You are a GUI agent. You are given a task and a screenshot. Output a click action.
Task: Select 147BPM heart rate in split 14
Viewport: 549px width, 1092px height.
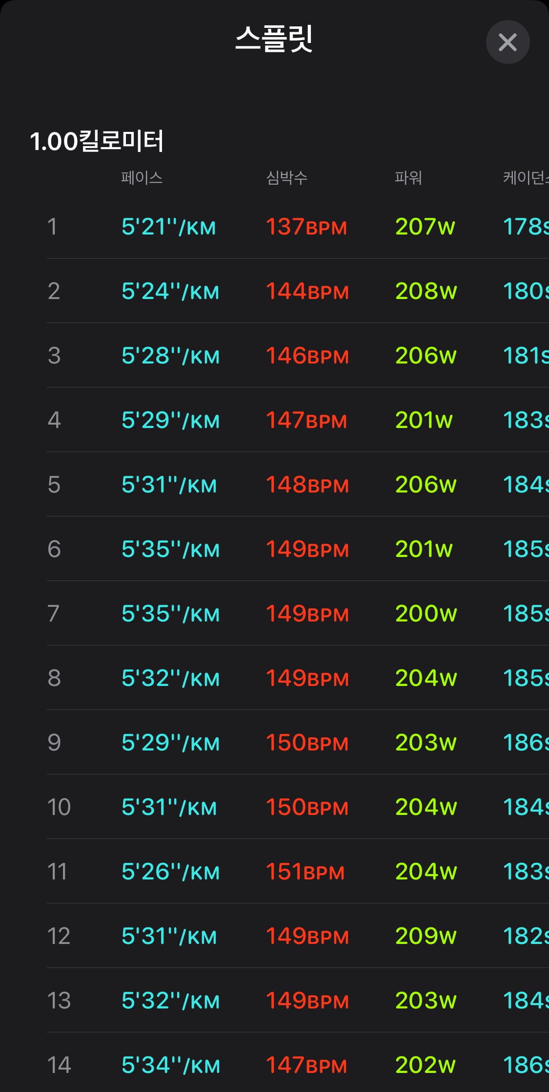coord(306,1065)
